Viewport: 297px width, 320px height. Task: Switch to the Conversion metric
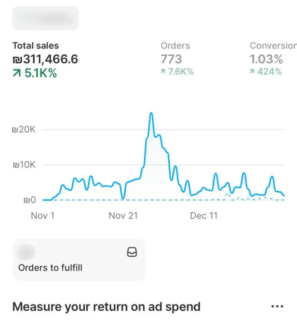[x=273, y=46]
